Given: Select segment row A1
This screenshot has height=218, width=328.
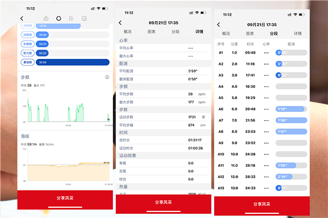Looking at the screenshot, I should point(262,52).
